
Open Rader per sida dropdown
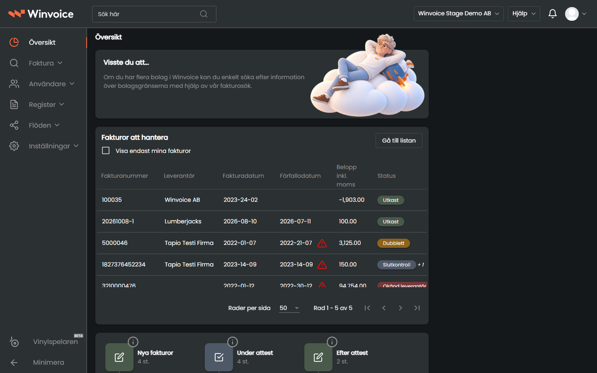289,308
